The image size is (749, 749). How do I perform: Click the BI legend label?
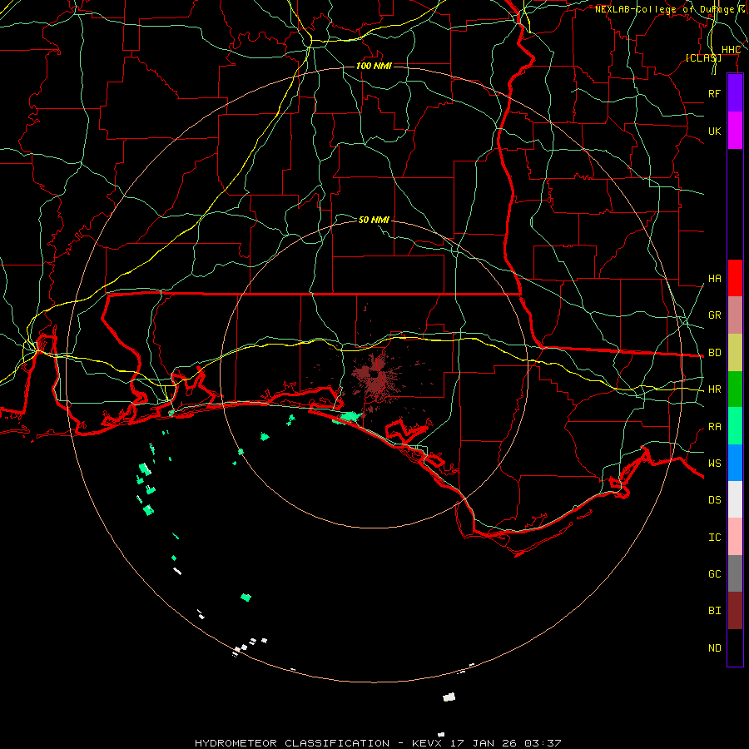[714, 611]
